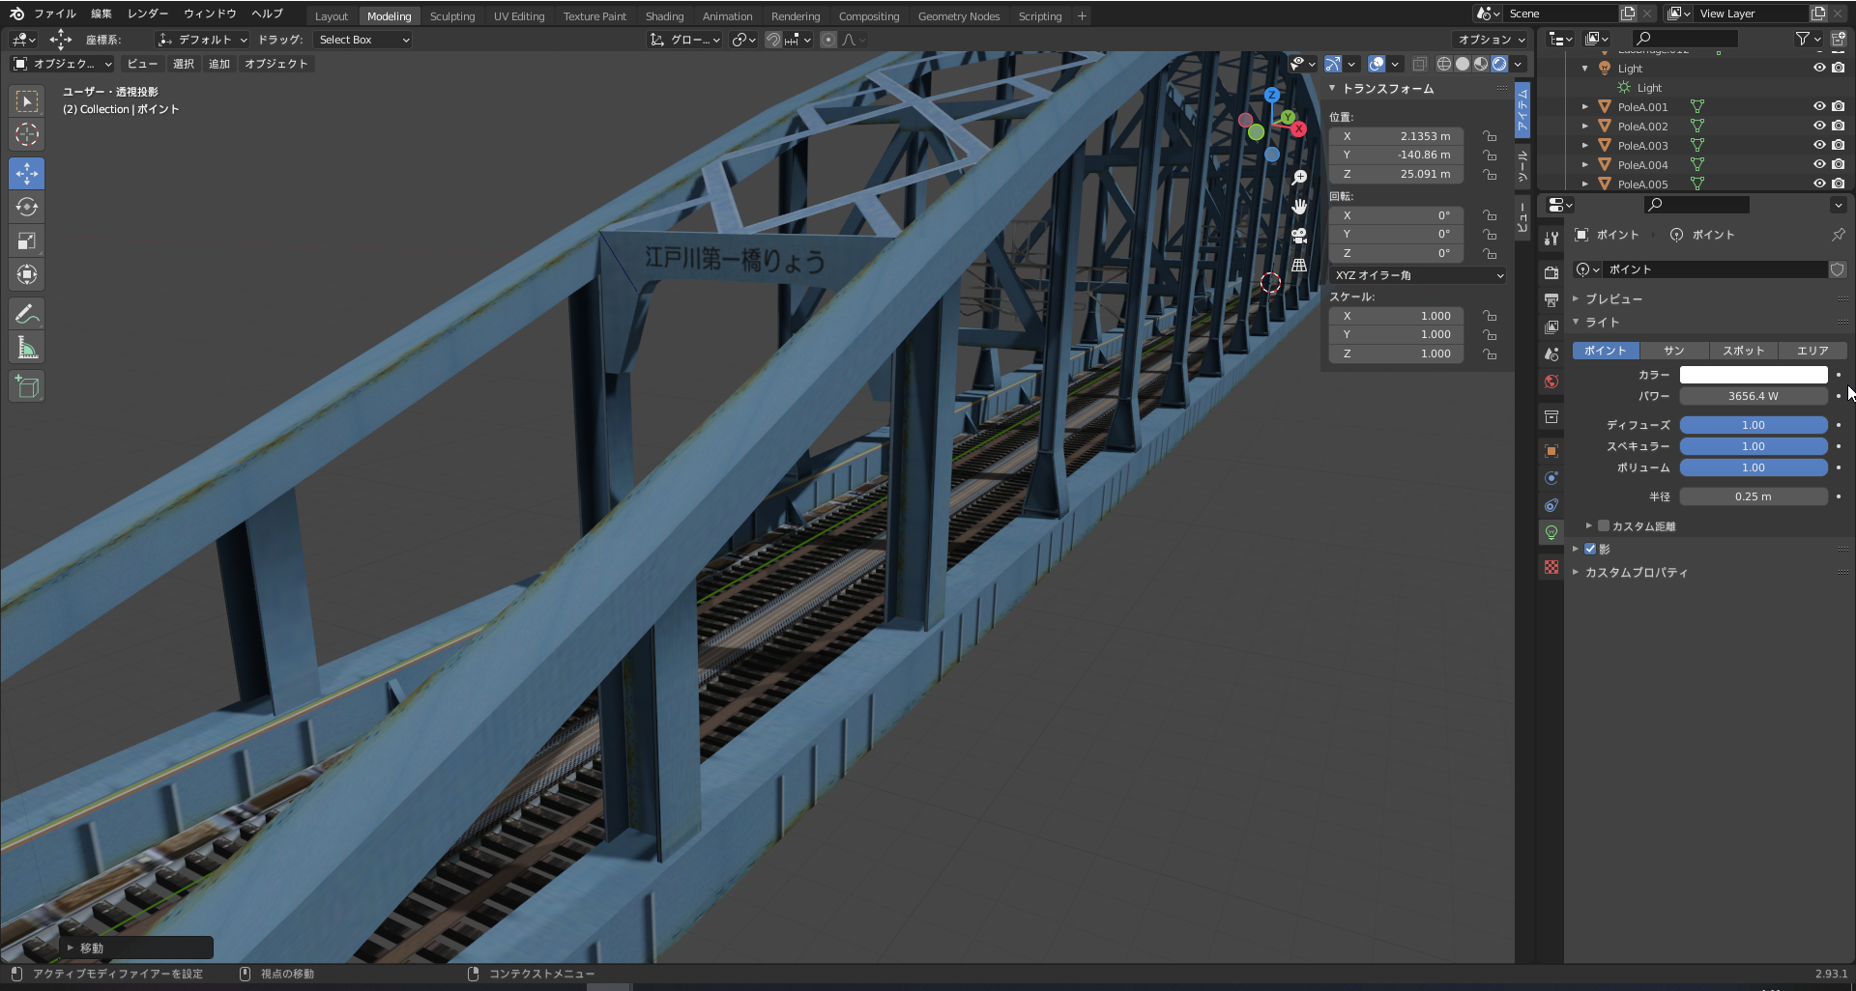Toggle the shadow (影) checkbox
The image size is (1856, 991).
1590,549
